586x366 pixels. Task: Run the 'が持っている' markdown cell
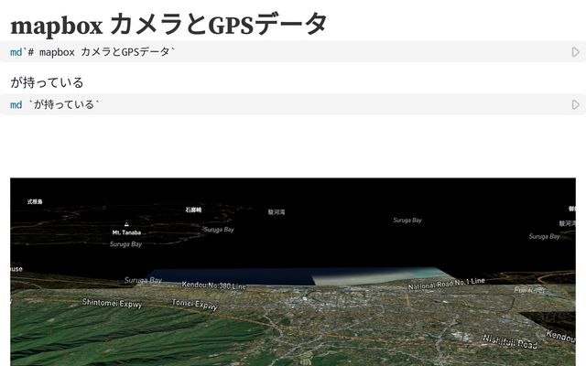[575, 105]
